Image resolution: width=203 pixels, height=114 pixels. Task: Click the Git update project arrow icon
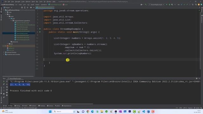[x=181, y=4]
